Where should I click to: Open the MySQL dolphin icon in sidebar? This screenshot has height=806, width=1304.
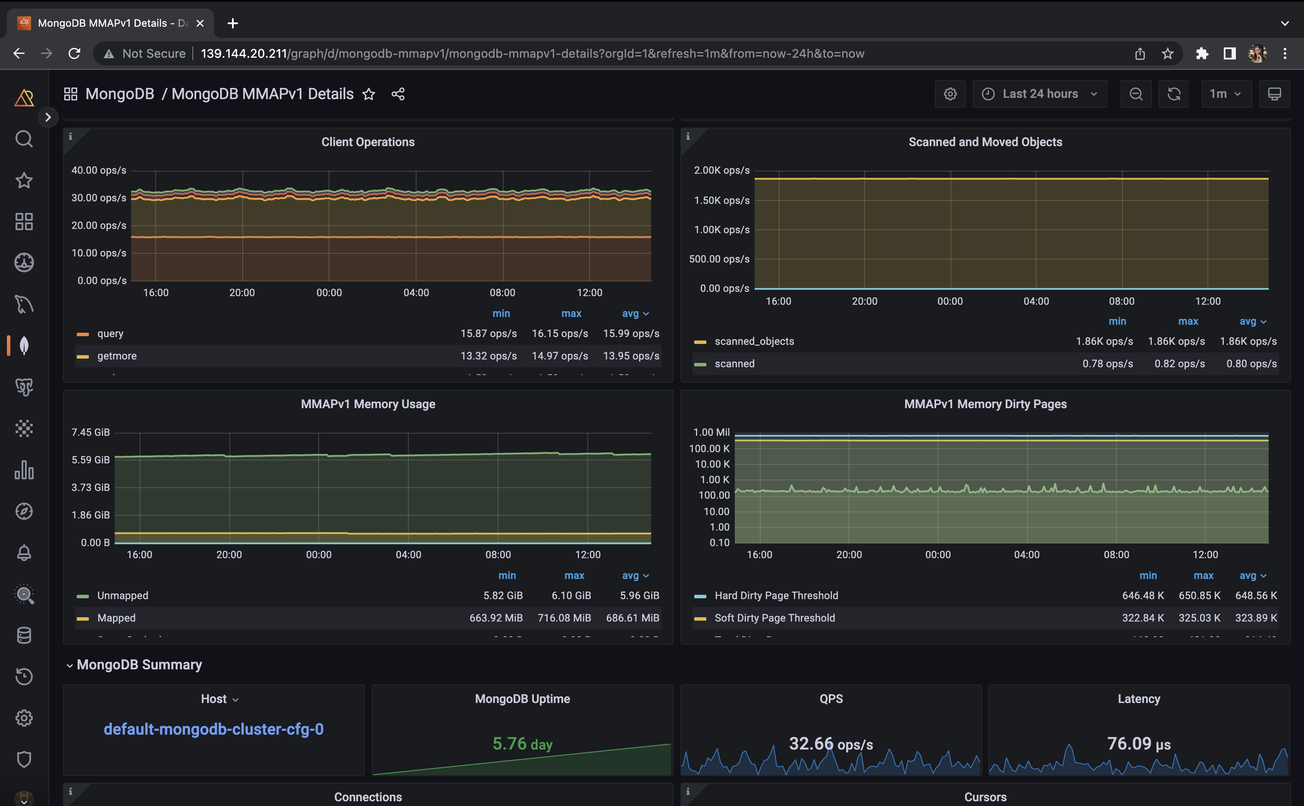(x=24, y=304)
